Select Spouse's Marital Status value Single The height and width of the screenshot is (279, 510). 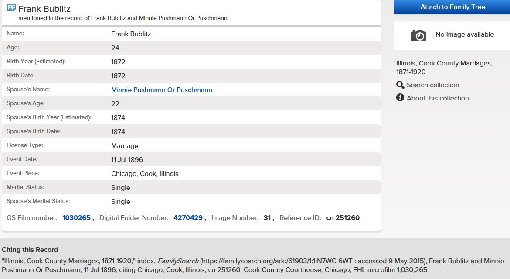click(121, 202)
